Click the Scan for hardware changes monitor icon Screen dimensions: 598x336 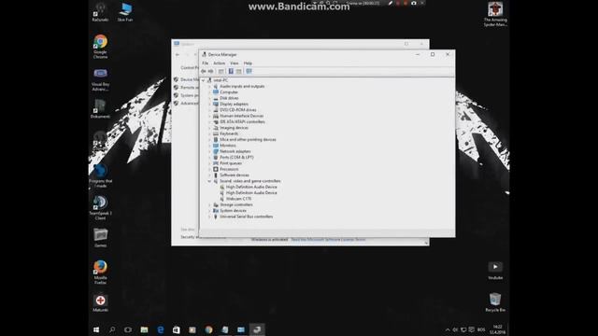click(249, 71)
